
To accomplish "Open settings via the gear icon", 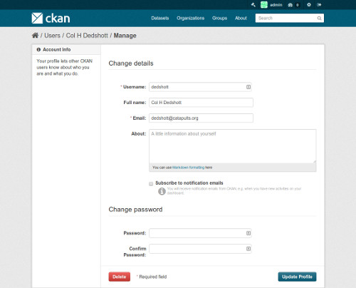I will (x=309, y=5).
